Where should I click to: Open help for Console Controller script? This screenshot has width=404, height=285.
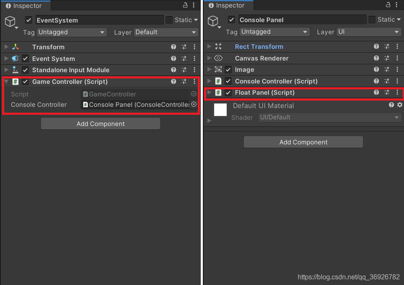(x=376, y=81)
